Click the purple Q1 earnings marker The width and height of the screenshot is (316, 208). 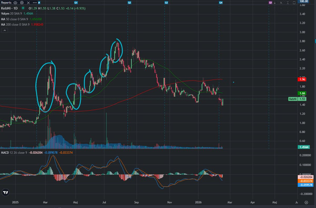(x=270, y=3)
